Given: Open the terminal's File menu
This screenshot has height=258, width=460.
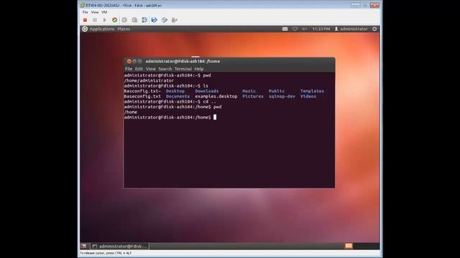Looking at the screenshot, I should (129, 69).
